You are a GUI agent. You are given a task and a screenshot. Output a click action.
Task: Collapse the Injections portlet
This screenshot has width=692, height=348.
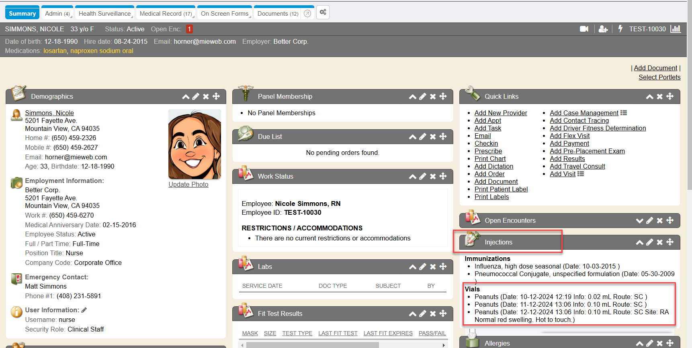coord(639,242)
